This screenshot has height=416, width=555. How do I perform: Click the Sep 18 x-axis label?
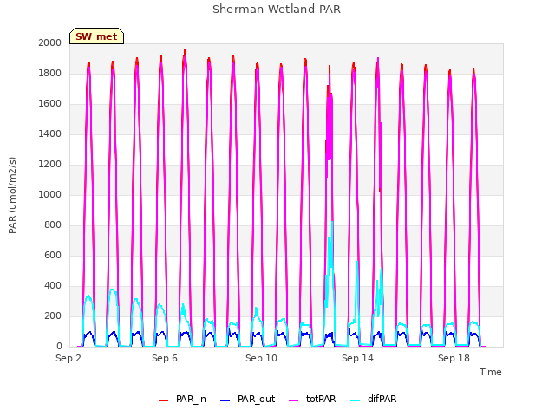coord(454,358)
